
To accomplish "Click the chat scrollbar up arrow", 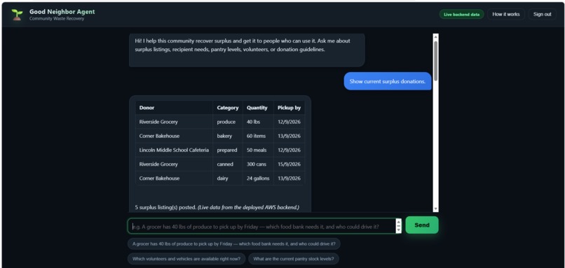I will pyautogui.click(x=435, y=36).
